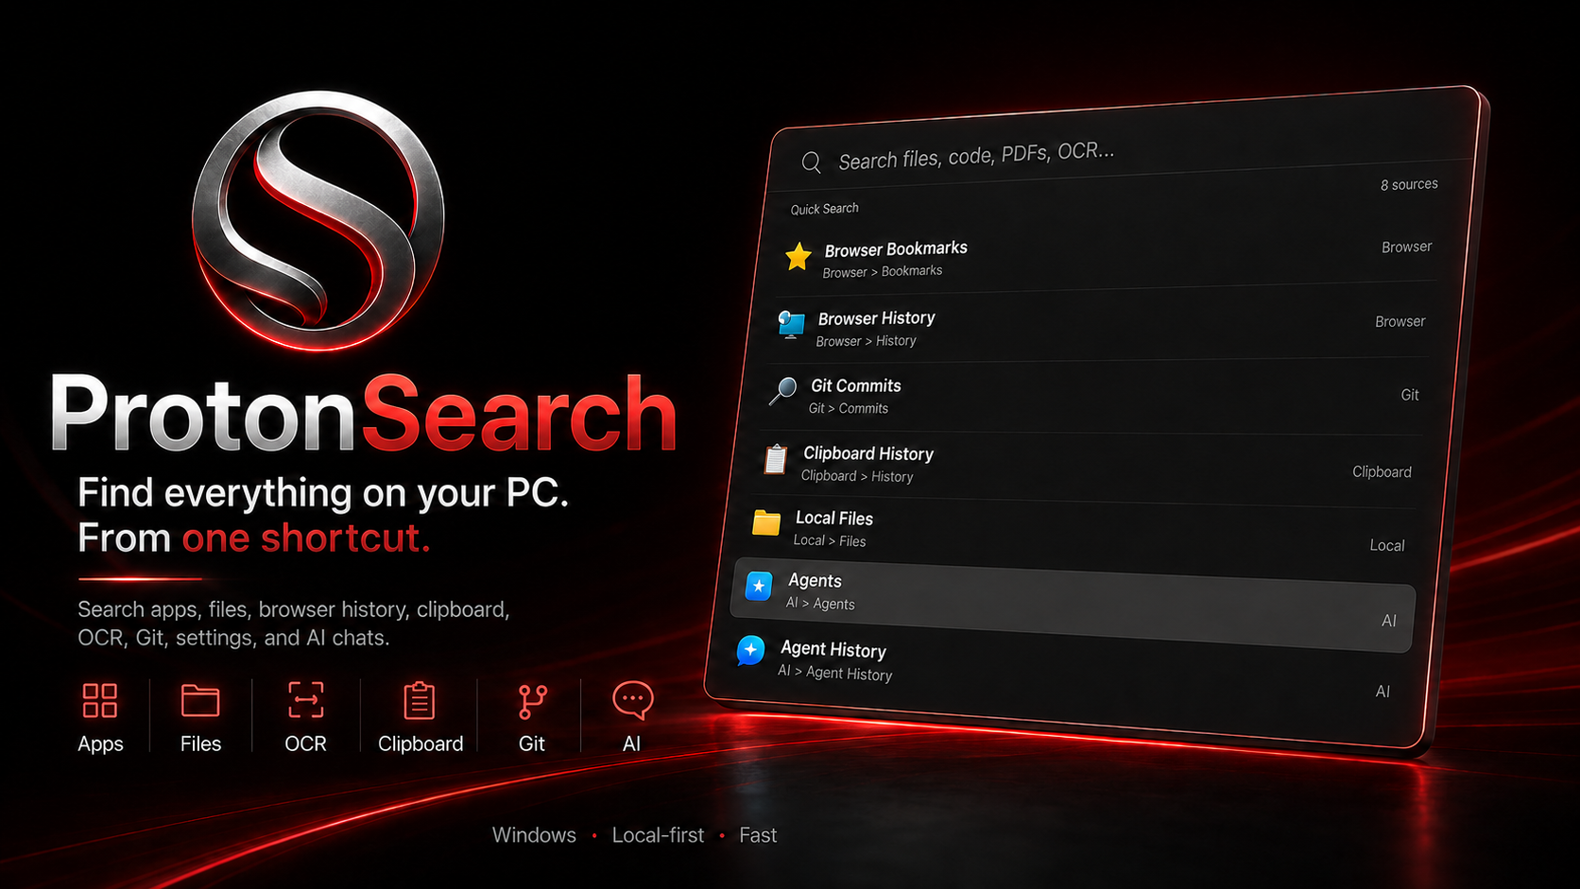The image size is (1580, 889).
Task: Click the magnifier icon in search bar
Action: (x=811, y=162)
